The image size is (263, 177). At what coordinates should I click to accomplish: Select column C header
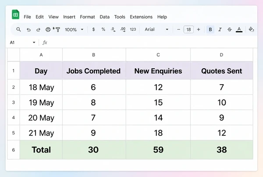[x=158, y=55]
